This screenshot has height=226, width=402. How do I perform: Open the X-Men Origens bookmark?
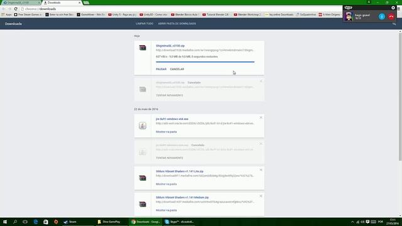(330, 14)
